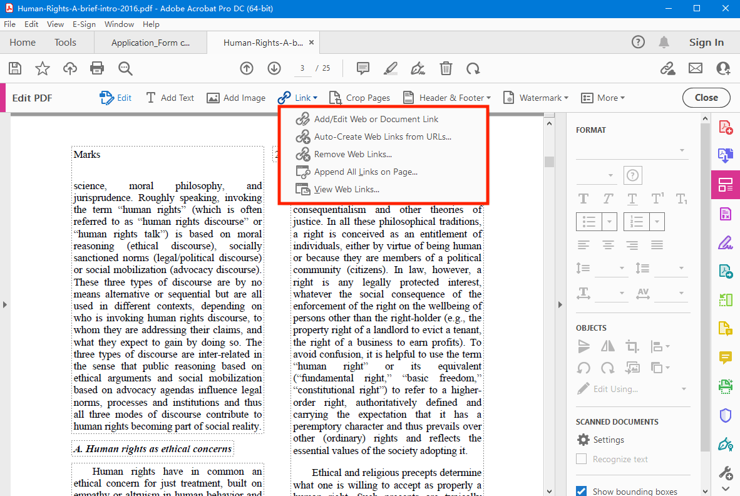Uncheck Show bounding boxes
Screen dimensions: 740x496
(x=581, y=491)
